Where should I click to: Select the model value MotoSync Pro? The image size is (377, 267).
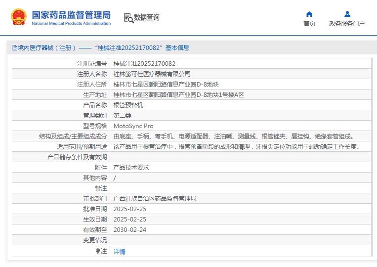(133, 126)
